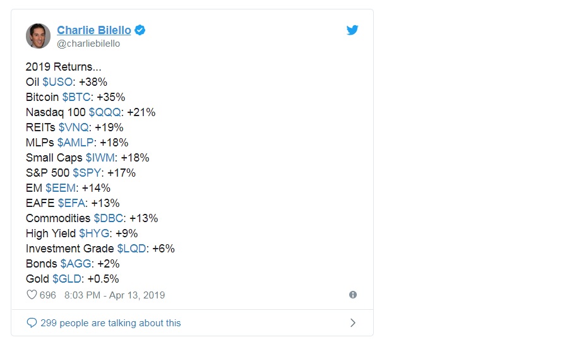Open the $HYG cashtag link
This screenshot has height=342, width=562.
(94, 233)
